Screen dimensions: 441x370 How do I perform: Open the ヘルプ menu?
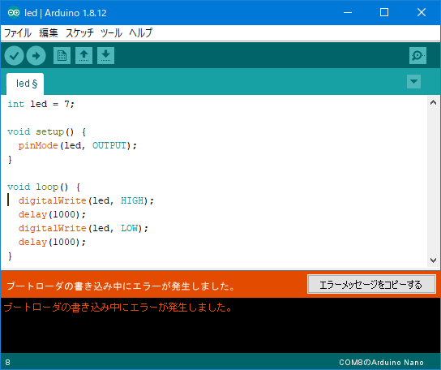(x=140, y=33)
